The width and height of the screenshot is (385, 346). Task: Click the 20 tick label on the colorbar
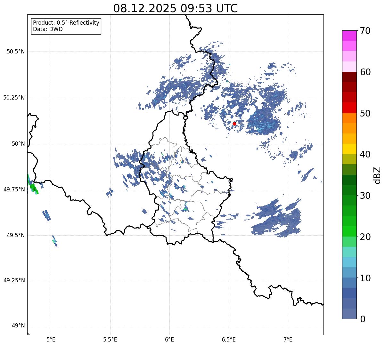365,237
